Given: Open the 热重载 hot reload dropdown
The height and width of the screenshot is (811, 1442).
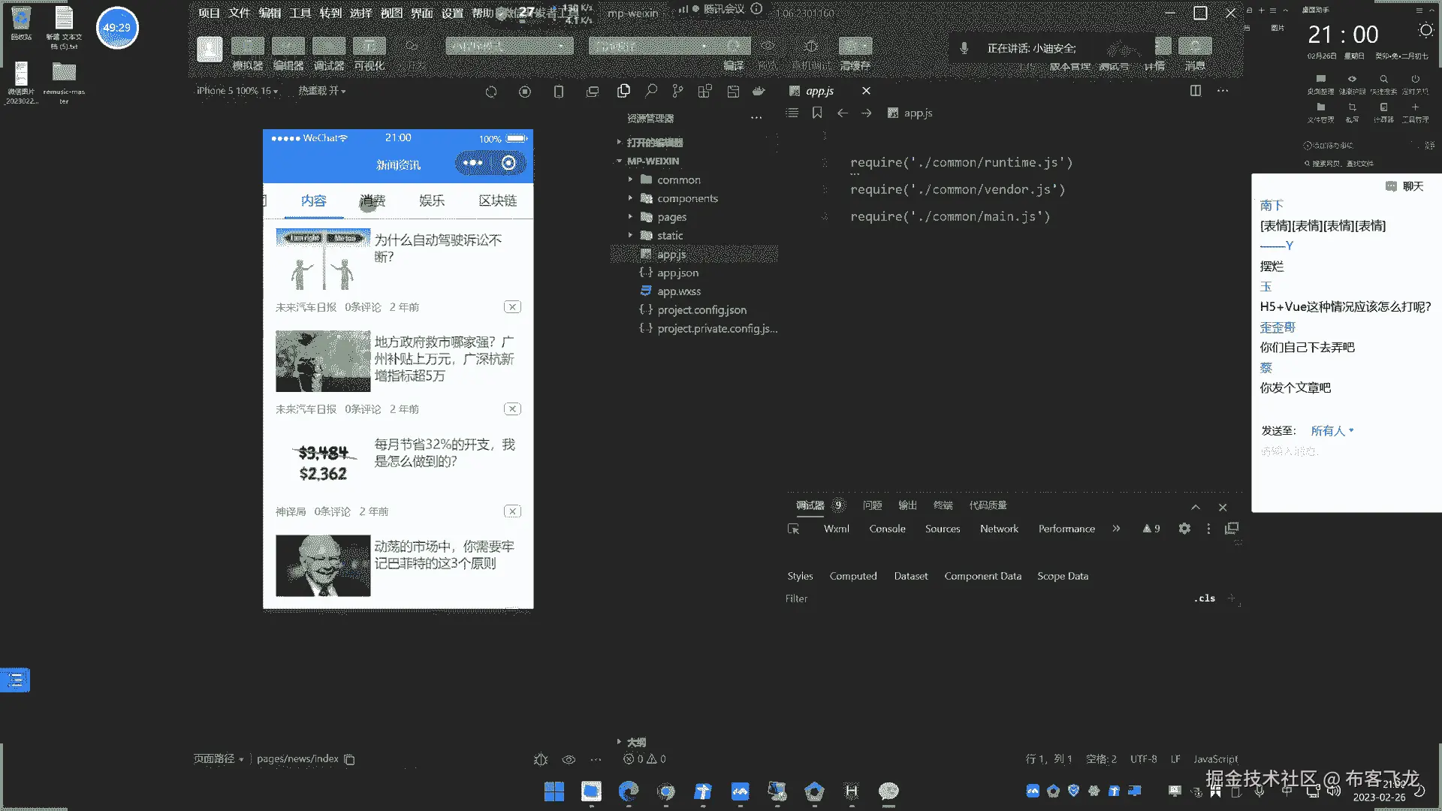Looking at the screenshot, I should click(x=321, y=91).
